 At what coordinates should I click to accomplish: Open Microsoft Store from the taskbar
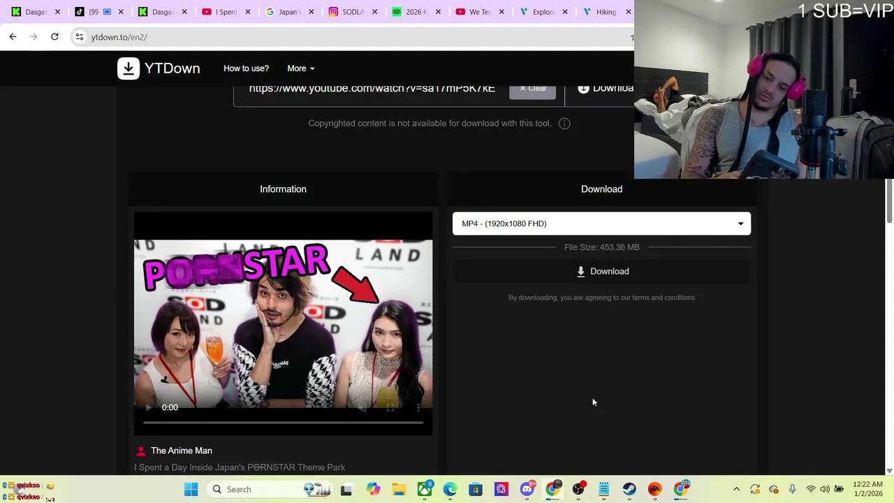point(476,490)
